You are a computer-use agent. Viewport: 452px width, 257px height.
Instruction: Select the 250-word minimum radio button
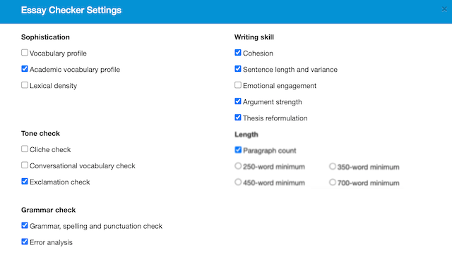(238, 166)
